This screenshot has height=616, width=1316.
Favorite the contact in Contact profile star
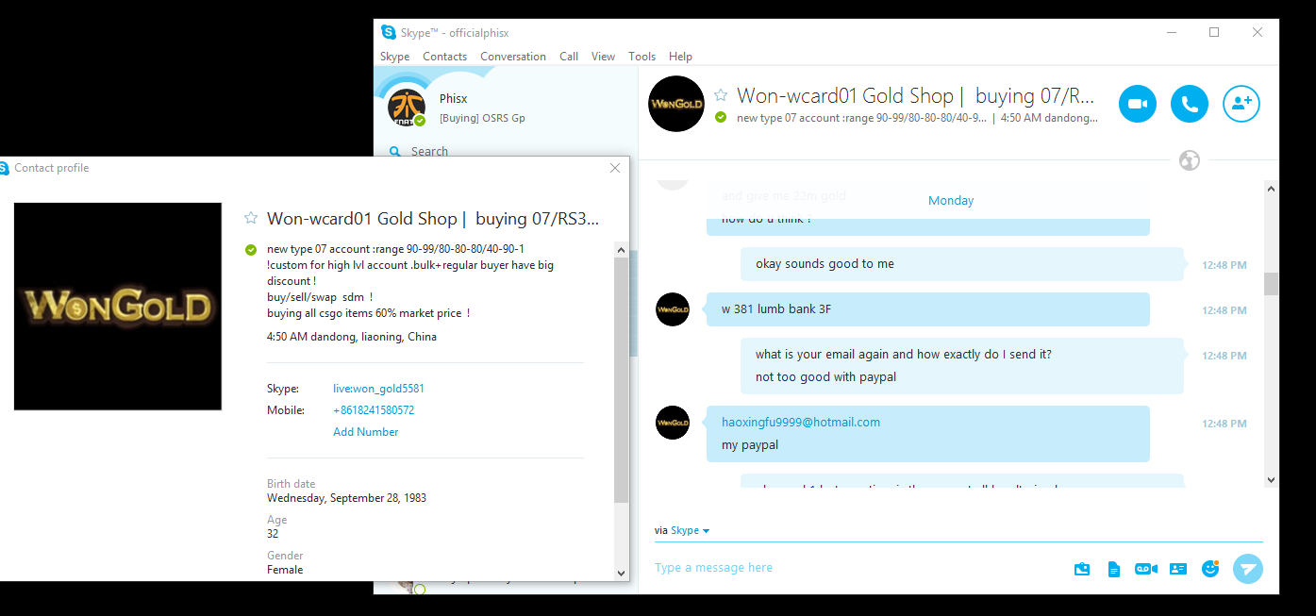[x=251, y=218]
